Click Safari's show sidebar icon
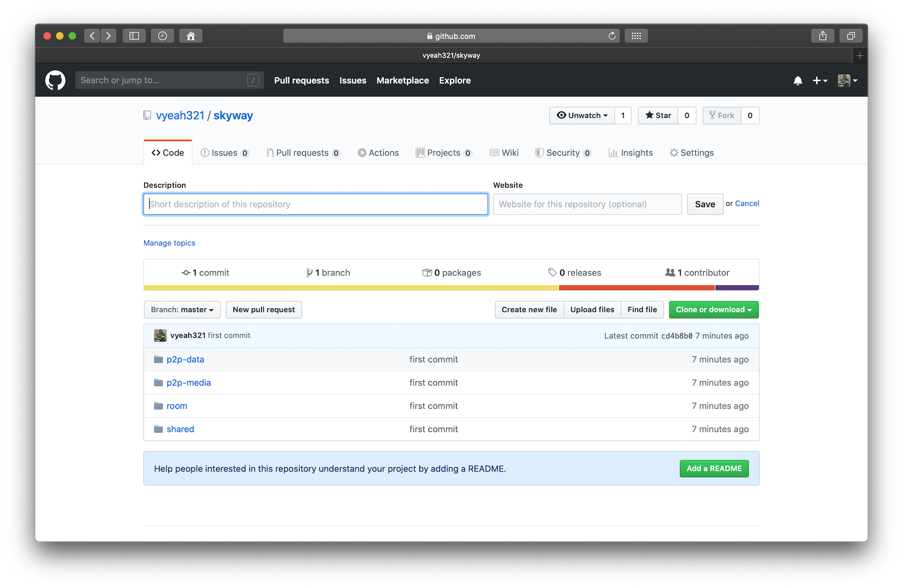Image resolution: width=903 pixels, height=588 pixels. pos(134,36)
